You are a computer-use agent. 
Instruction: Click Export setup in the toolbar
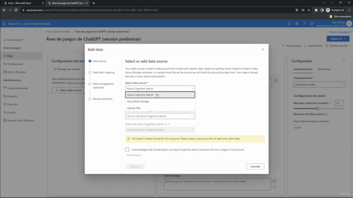pos(313,46)
